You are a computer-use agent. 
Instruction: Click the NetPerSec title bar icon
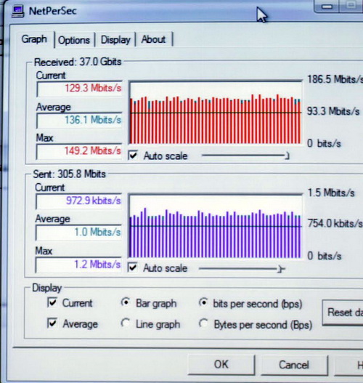click(x=18, y=12)
